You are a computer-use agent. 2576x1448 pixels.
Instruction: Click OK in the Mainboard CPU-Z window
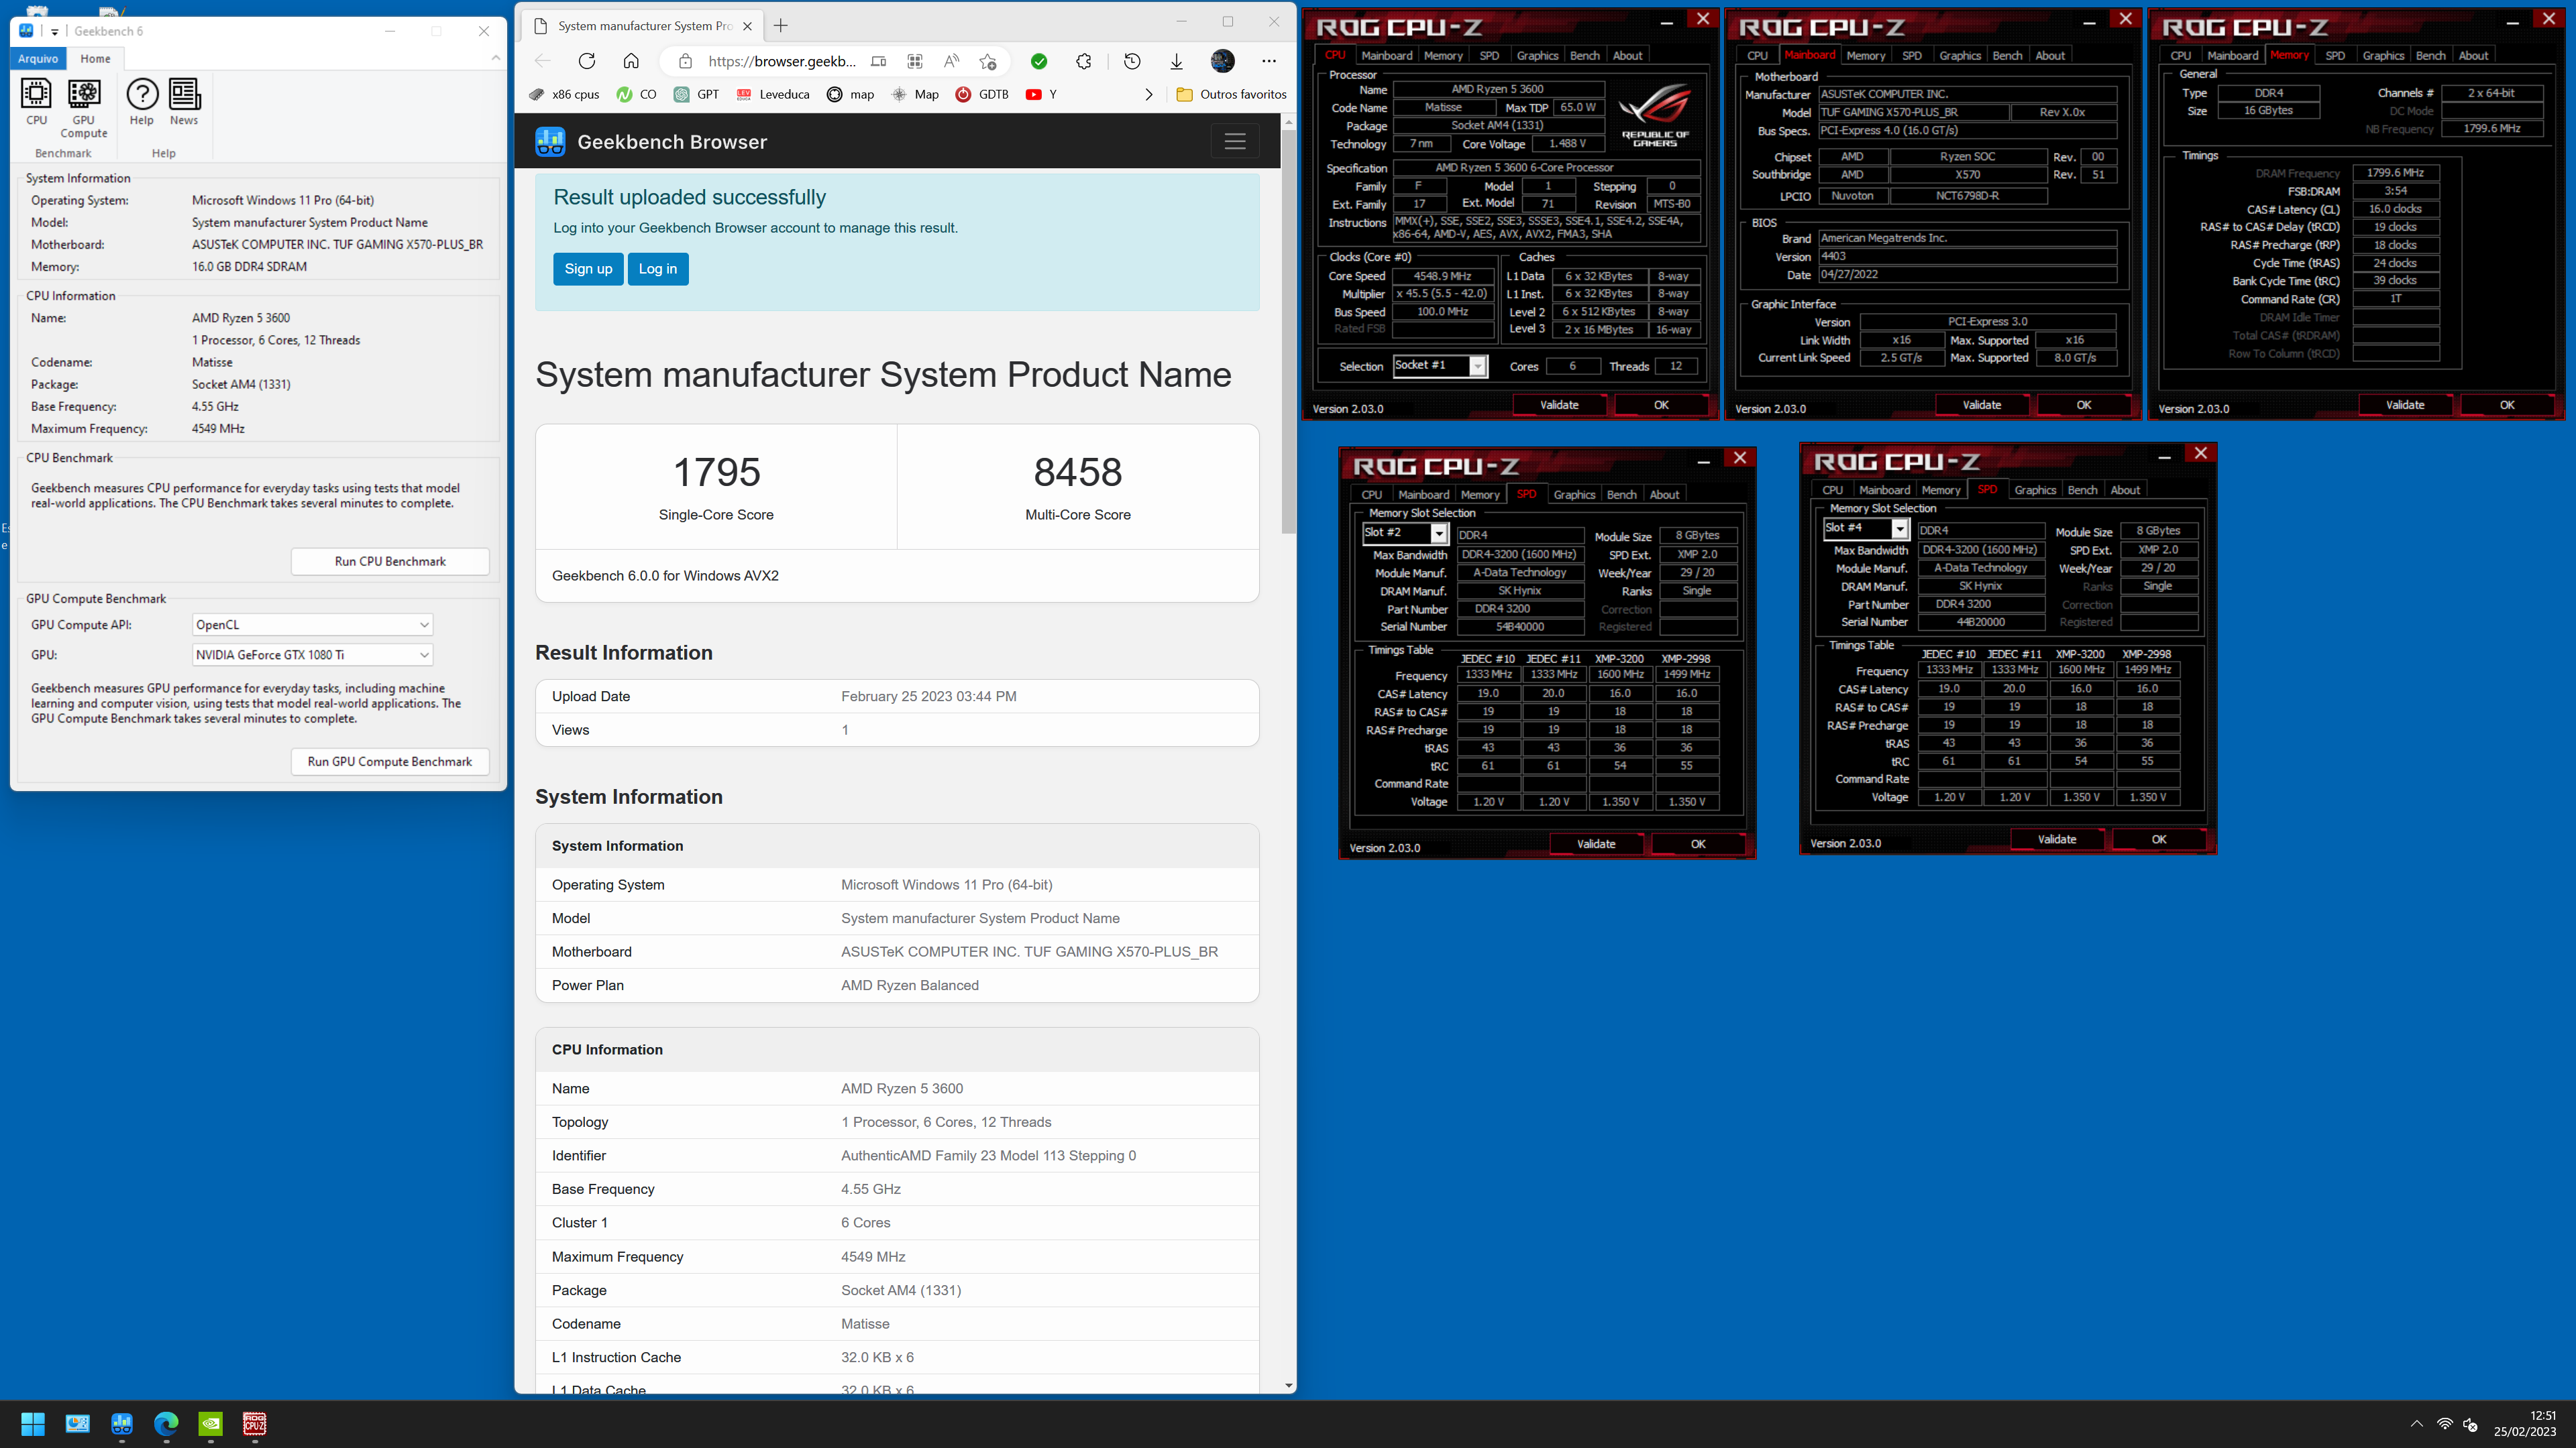2084,406
